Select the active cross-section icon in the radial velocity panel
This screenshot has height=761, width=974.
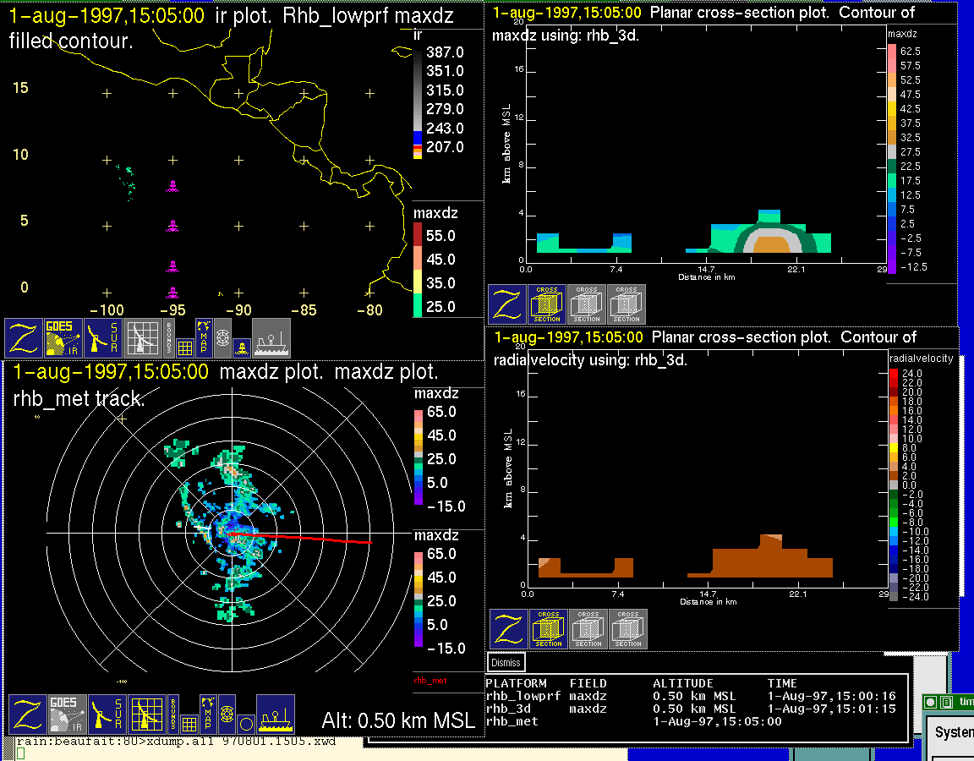548,629
